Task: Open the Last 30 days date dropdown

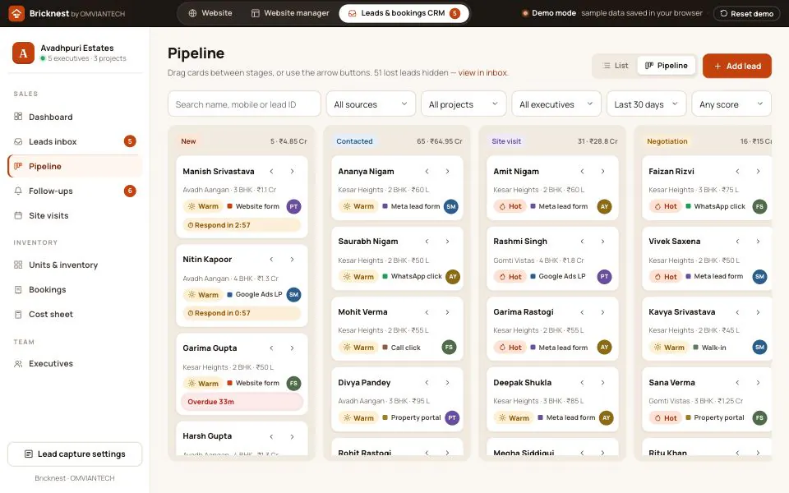Action: pyautogui.click(x=646, y=104)
